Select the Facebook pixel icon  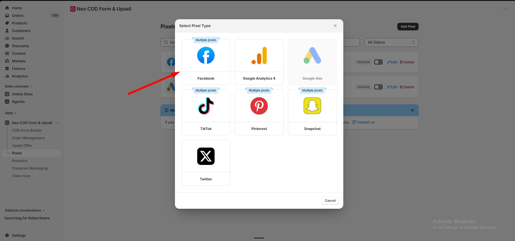point(206,55)
